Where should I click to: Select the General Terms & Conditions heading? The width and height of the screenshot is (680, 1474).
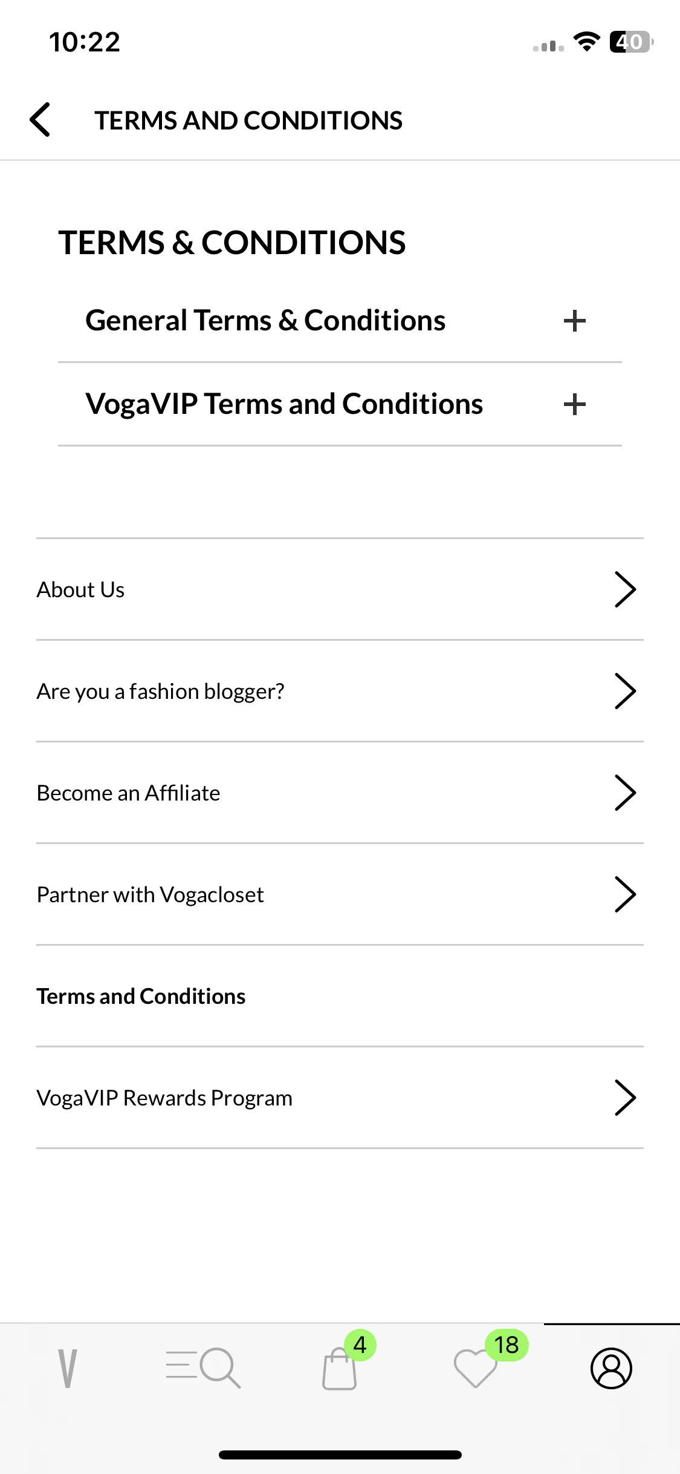265,321
